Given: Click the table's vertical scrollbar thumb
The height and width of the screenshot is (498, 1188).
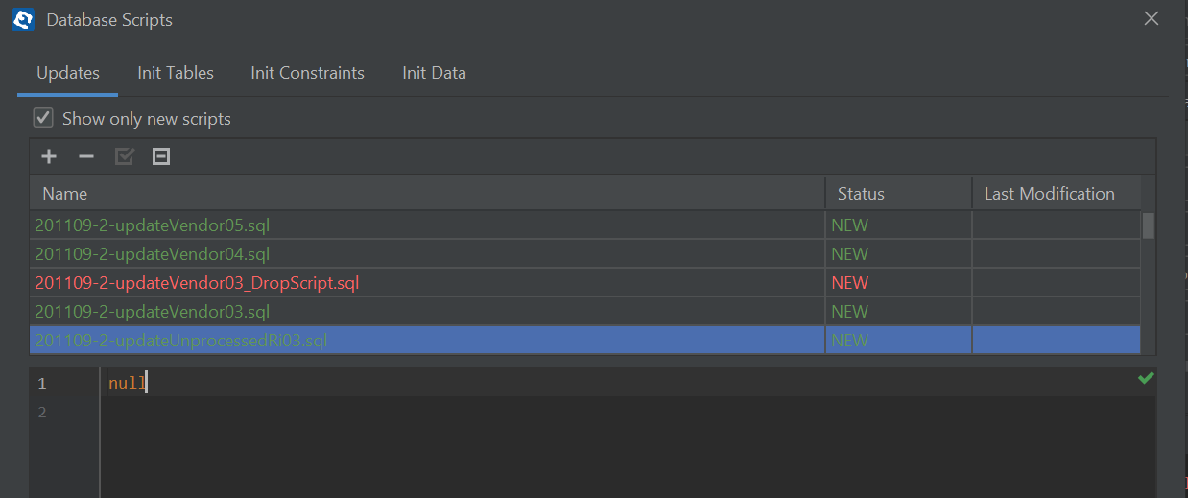Looking at the screenshot, I should click(1148, 225).
